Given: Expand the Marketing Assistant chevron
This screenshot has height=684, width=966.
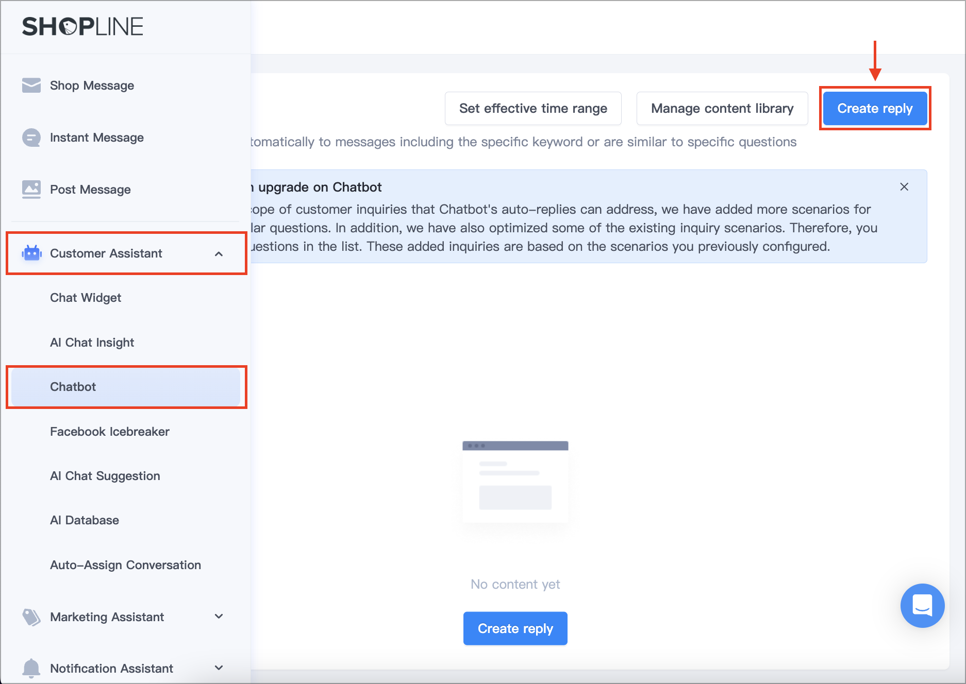Looking at the screenshot, I should (x=219, y=617).
